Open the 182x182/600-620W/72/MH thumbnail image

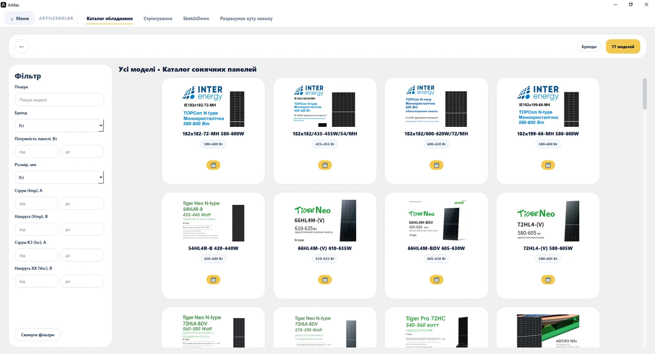(436, 106)
